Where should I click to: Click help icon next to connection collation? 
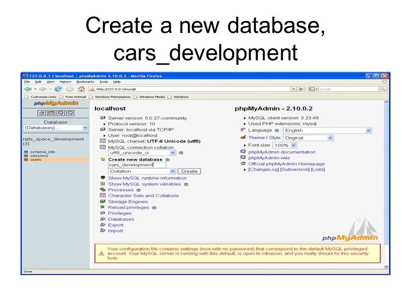(x=181, y=153)
